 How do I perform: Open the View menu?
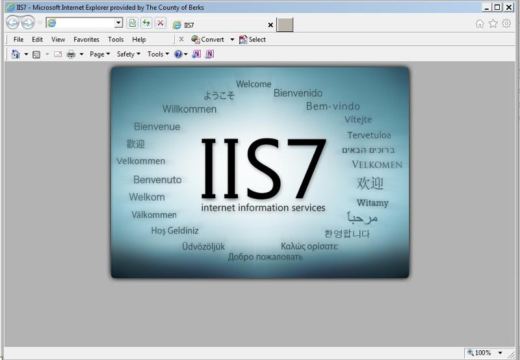pos(58,40)
